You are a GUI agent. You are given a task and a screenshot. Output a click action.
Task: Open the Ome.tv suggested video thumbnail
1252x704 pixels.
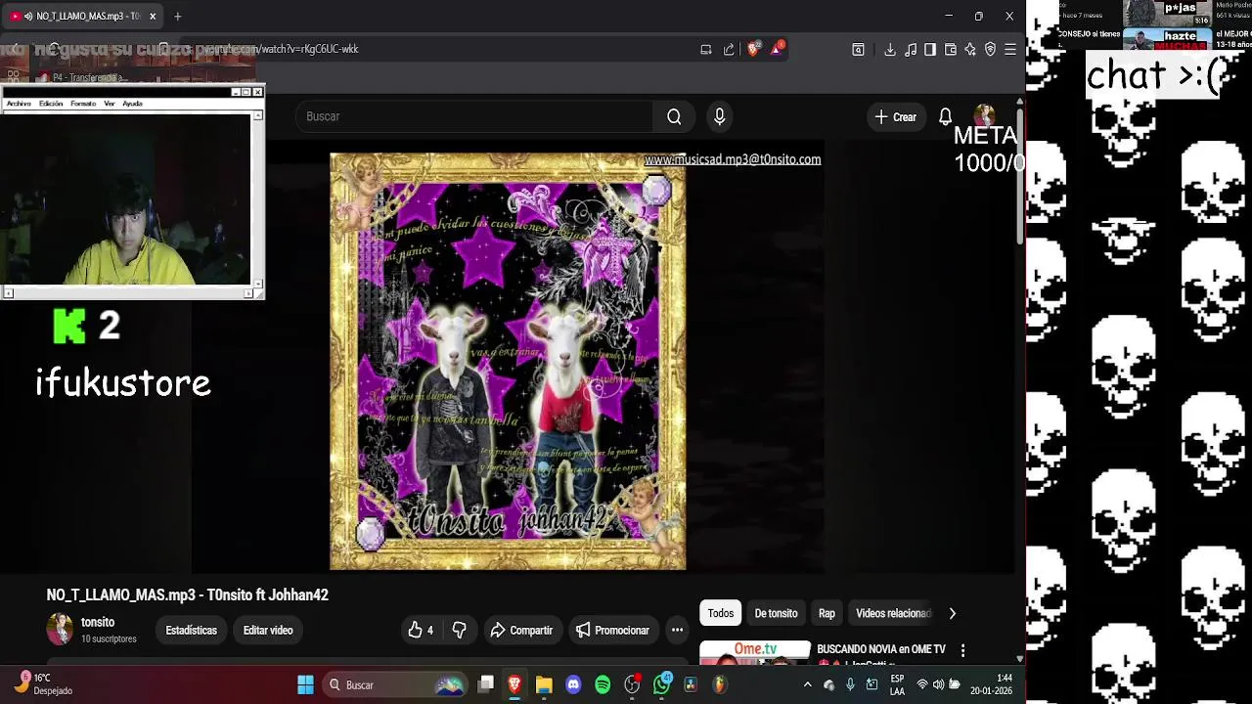click(755, 653)
